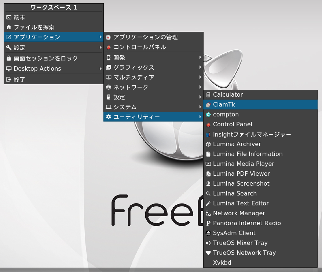Click the Lumina Archiver box icon
This screenshot has height=272, width=322.
[x=208, y=144]
